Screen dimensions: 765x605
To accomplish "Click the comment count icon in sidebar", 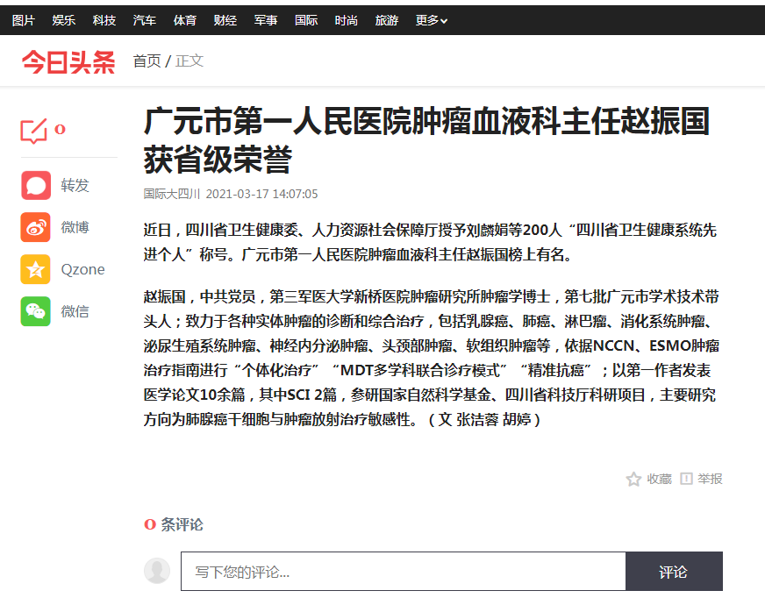I will [34, 131].
